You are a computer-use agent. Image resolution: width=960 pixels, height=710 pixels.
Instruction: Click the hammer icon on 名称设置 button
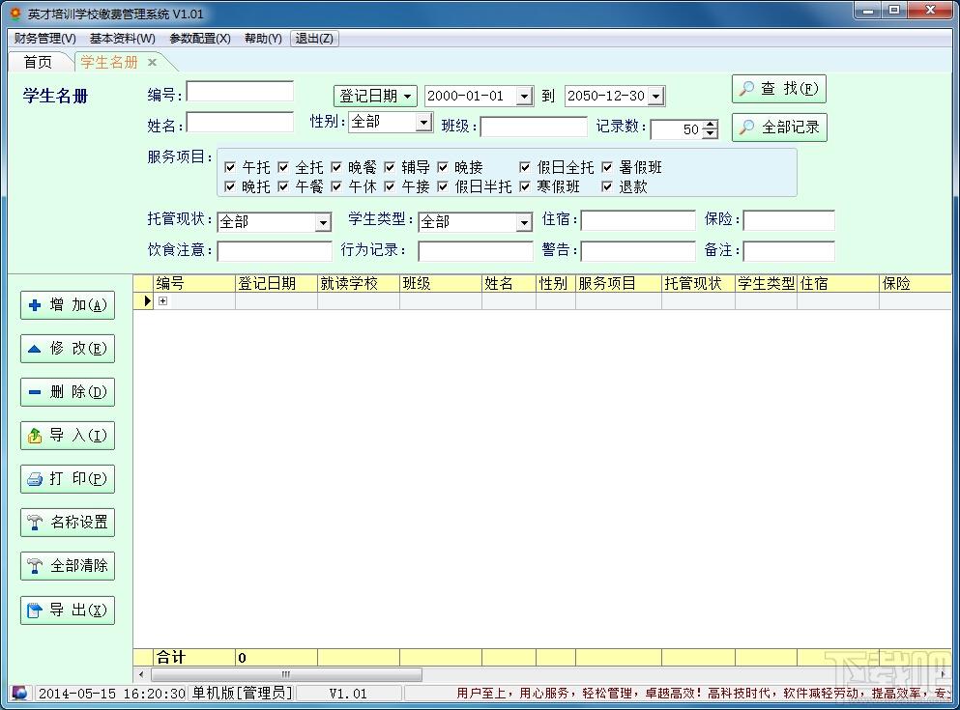click(x=36, y=523)
